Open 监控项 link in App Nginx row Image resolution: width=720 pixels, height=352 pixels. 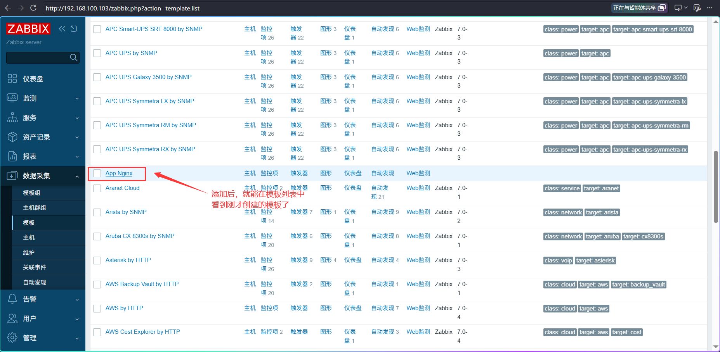[269, 173]
